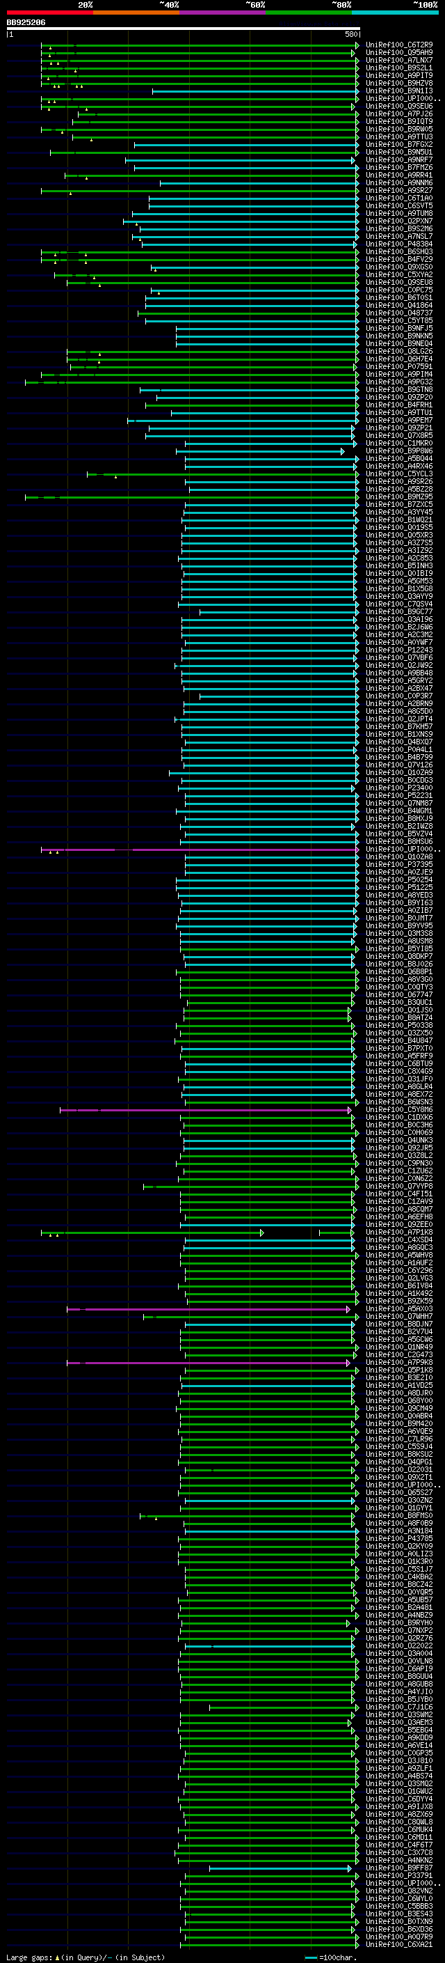This screenshot has height=1963, width=445.
Task: Select the UniRef100_B9N1I3 label
Action: pyautogui.click(x=399, y=91)
